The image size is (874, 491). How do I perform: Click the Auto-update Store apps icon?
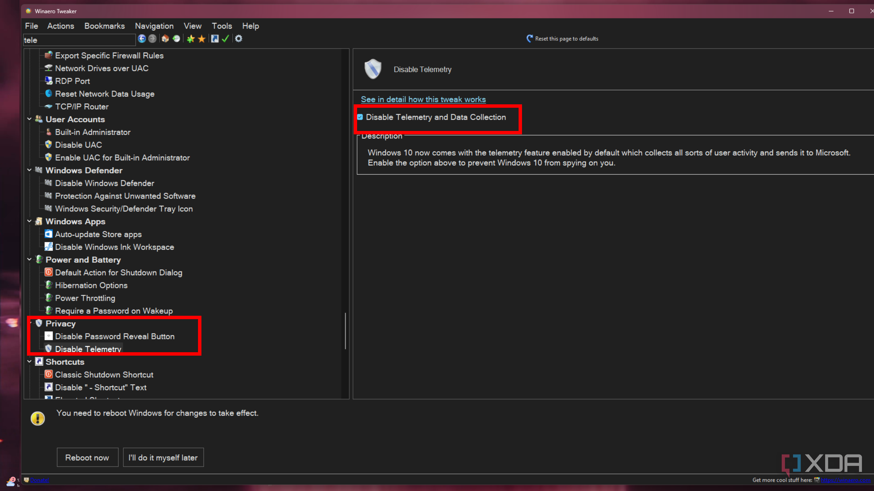48,234
